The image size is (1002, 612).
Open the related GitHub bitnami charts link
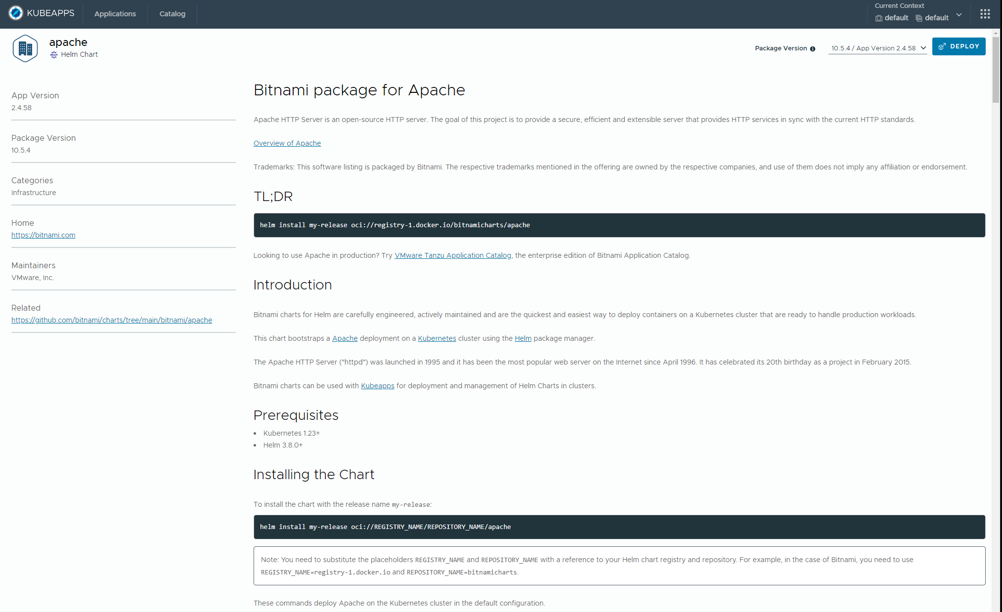pyautogui.click(x=112, y=320)
